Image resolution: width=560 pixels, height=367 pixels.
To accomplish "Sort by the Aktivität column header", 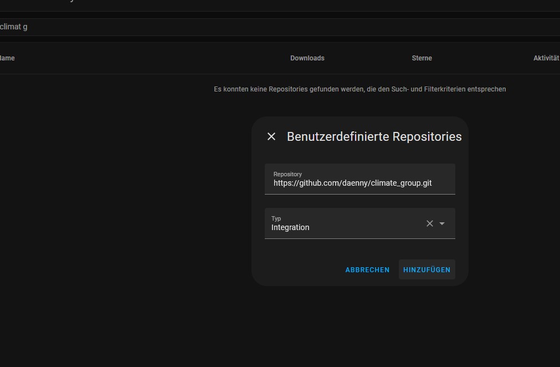I will [x=546, y=58].
